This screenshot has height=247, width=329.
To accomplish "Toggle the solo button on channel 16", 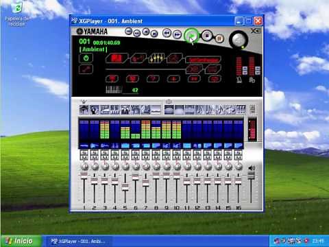I will click(239, 153).
